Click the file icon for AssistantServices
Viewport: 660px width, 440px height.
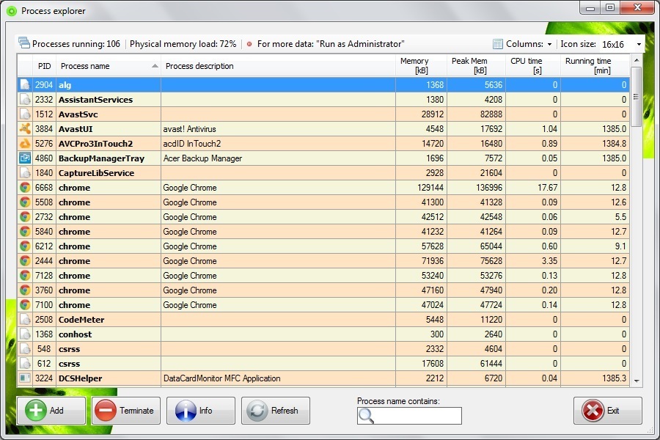(25, 100)
